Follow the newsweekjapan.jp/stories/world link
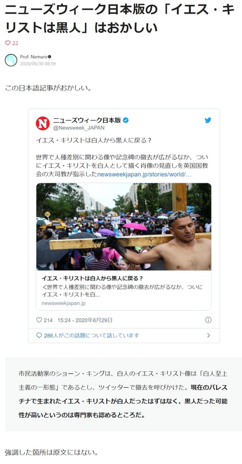Screen dimensions: 242x464 click(x=144, y=174)
